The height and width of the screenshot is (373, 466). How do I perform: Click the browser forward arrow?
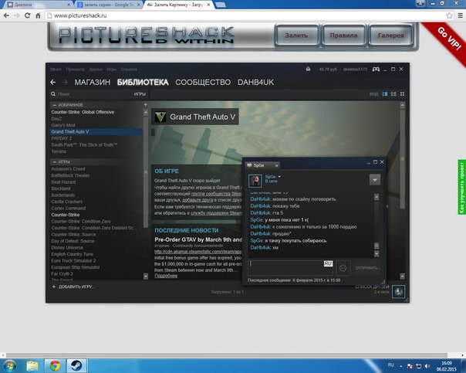click(x=17, y=15)
